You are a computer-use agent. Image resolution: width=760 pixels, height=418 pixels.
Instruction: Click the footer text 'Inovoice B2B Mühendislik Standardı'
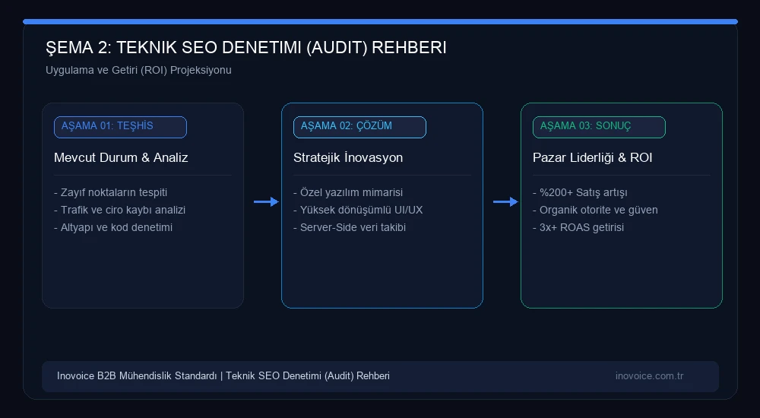(137, 375)
